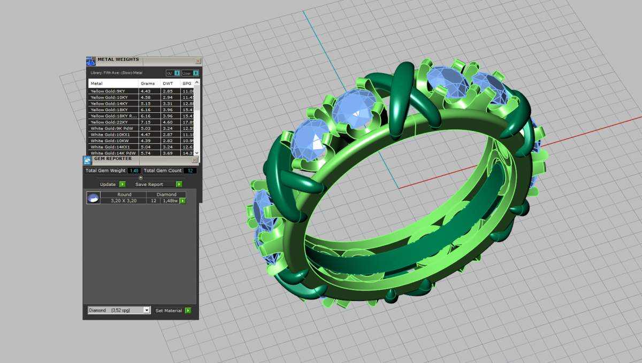Sort by the Grams column header
Image resolution: width=642 pixels, height=363 pixels.
(148, 83)
